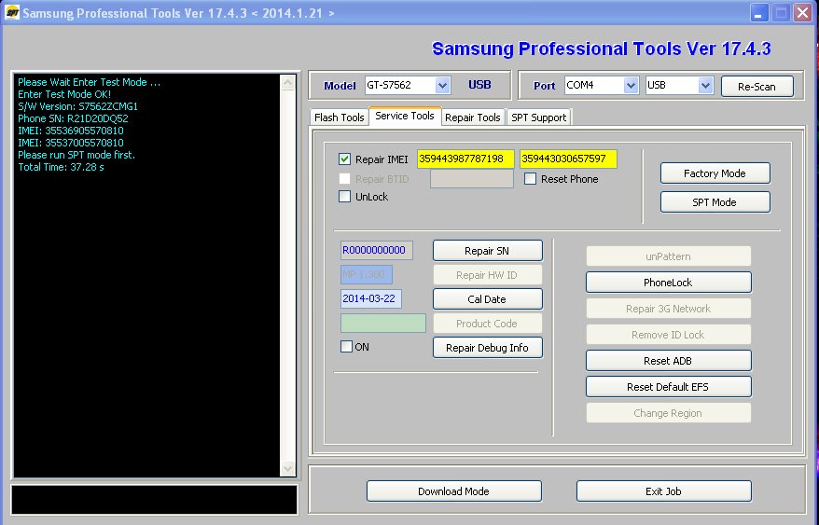Click the Cal Date button
Viewport: 819px width, 525px height.
(487, 299)
